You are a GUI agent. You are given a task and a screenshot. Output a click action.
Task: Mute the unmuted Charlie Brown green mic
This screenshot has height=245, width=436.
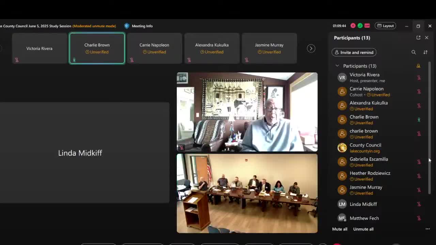click(x=419, y=120)
